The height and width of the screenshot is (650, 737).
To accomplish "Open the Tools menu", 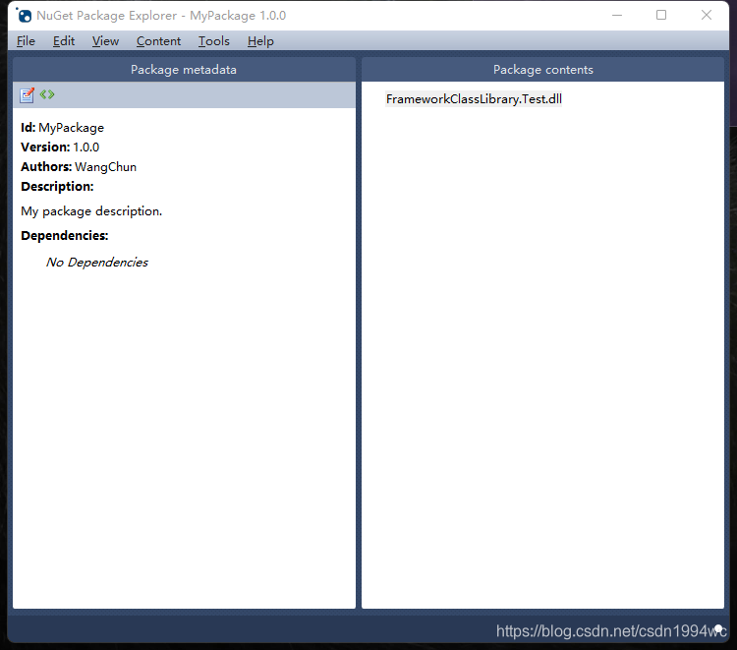I will [x=214, y=41].
